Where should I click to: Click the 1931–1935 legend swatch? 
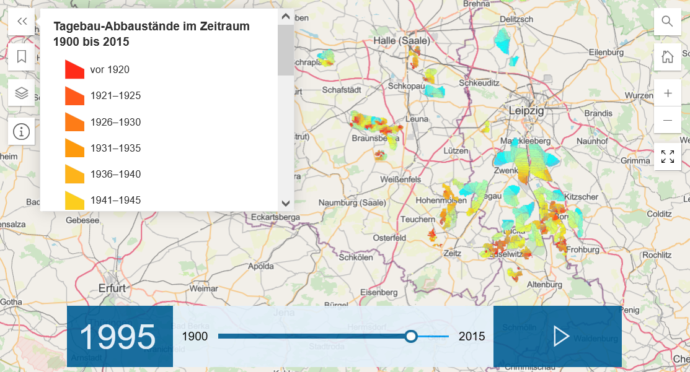[x=74, y=148]
